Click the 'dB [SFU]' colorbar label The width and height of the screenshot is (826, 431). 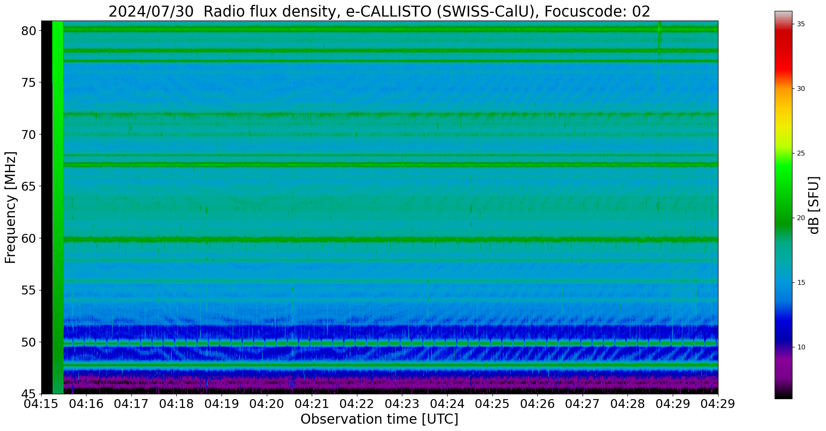click(x=814, y=205)
